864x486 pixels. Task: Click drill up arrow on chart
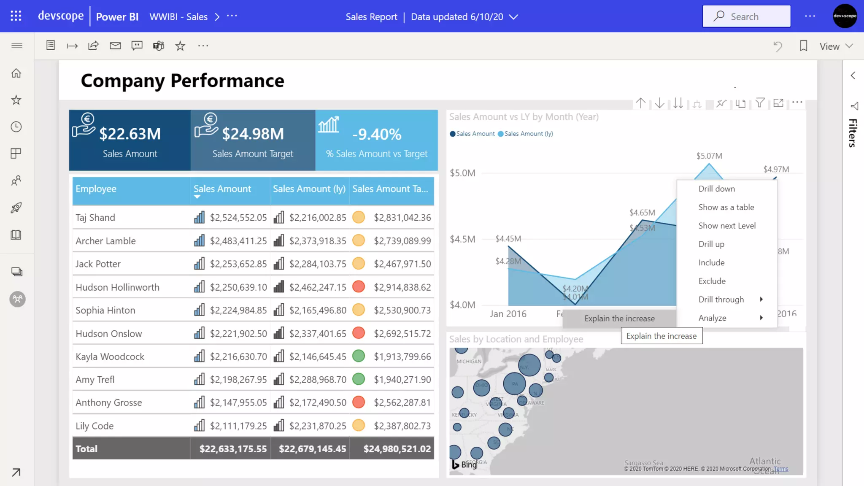click(640, 103)
